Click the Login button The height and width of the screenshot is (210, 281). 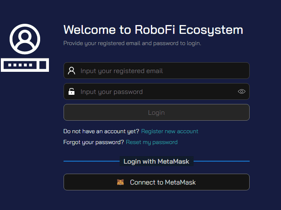156,112
